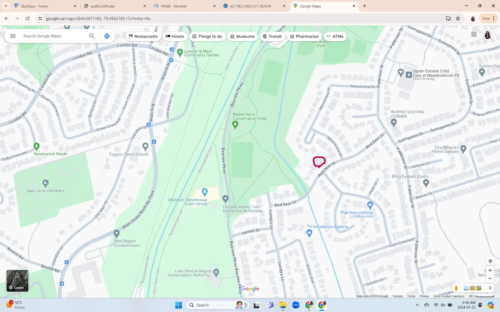500x312 pixels.
Task: Center map on your location
Action: 490,261
